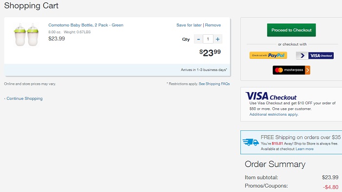Open Additional restrictions apply link
The image size is (342, 192).
pos(274,115)
